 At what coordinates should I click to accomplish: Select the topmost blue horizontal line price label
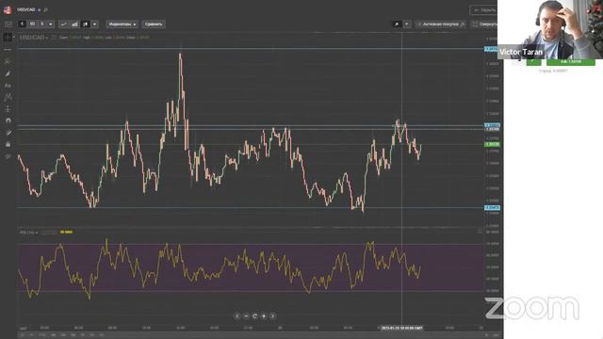(x=491, y=49)
